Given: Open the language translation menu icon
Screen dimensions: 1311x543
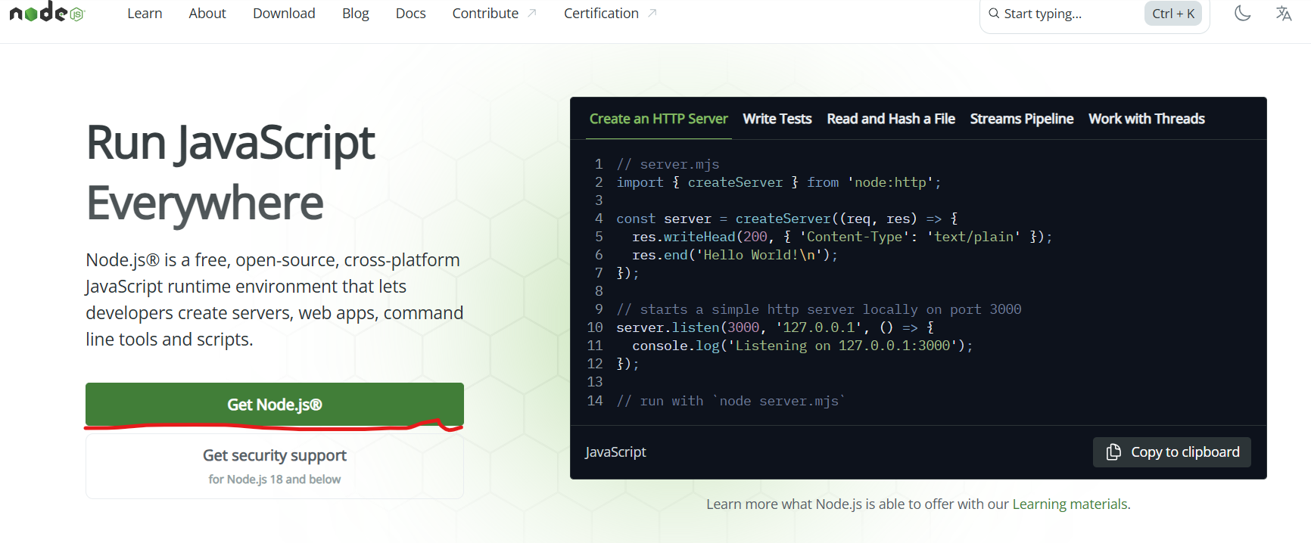Looking at the screenshot, I should pyautogui.click(x=1284, y=13).
